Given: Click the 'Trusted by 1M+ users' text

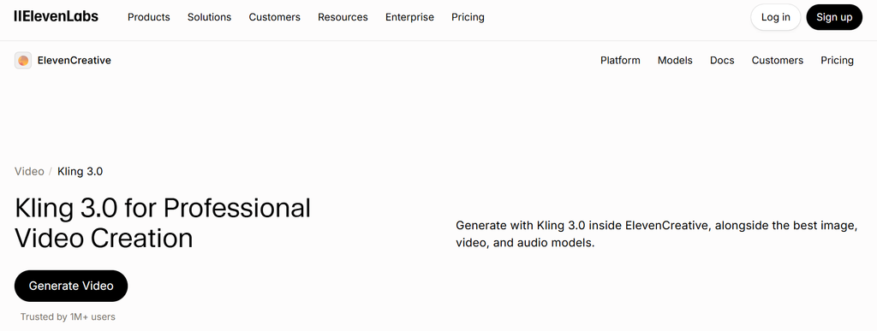Looking at the screenshot, I should point(68,317).
